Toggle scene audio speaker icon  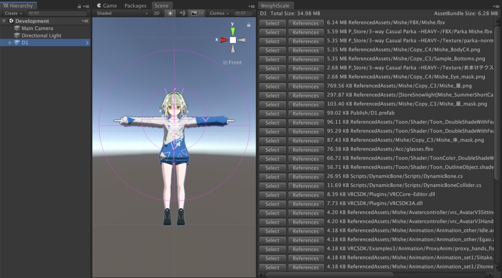click(x=182, y=13)
